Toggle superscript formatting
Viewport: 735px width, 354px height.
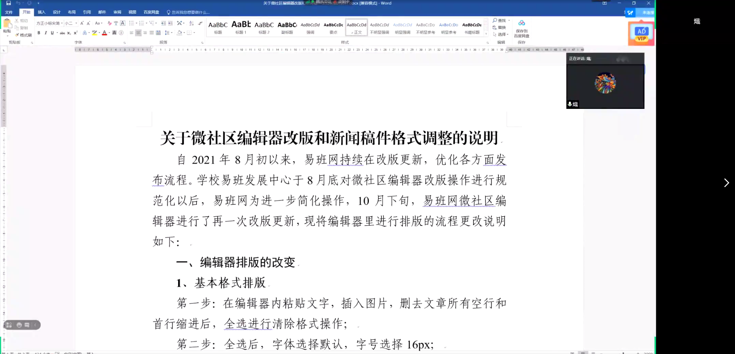[75, 33]
